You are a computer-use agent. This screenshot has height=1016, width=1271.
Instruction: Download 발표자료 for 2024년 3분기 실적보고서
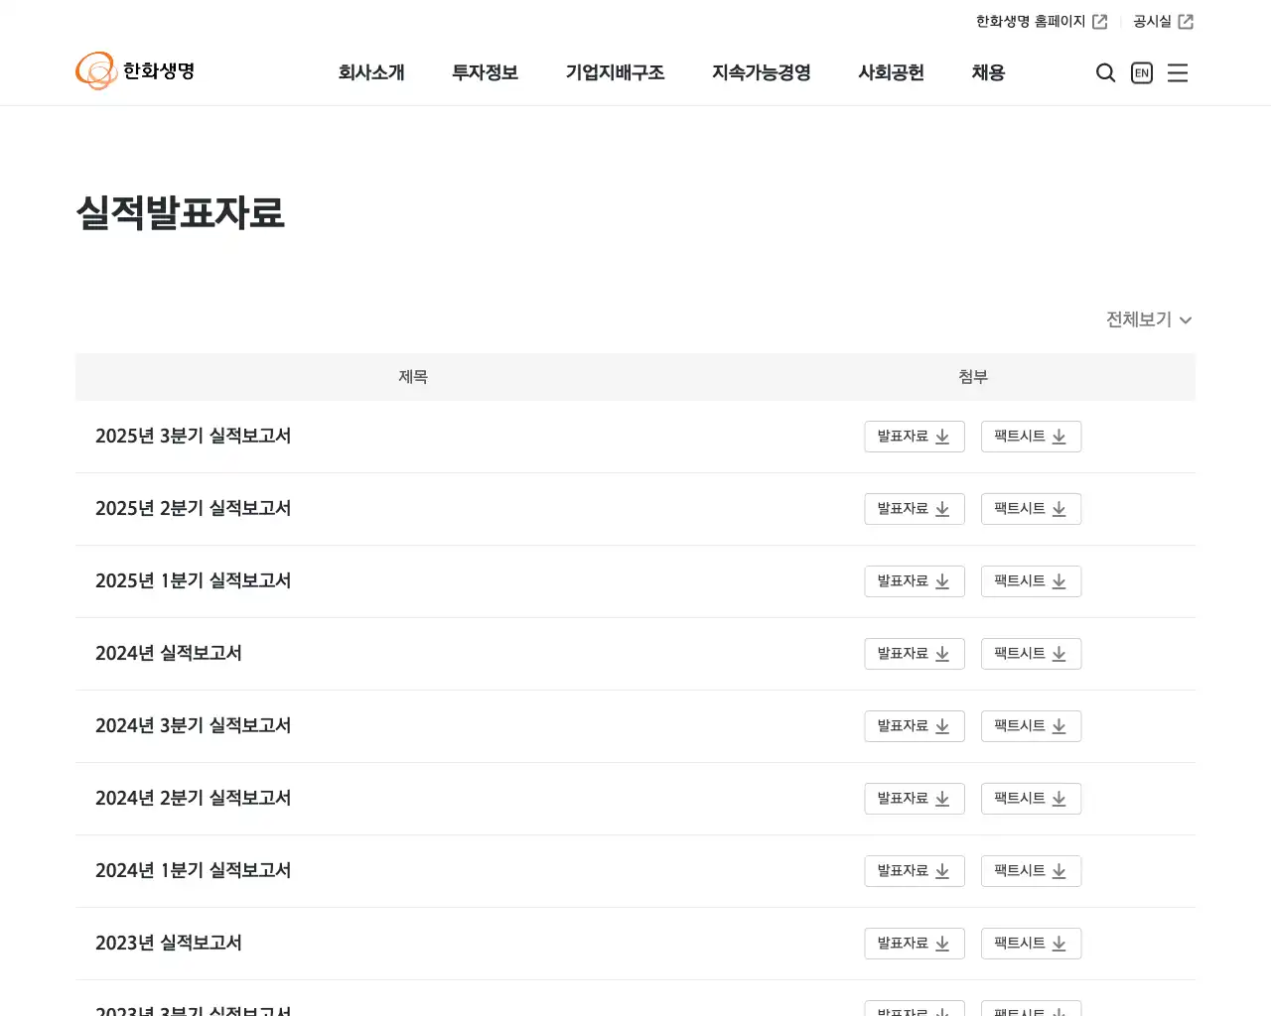[x=914, y=725]
